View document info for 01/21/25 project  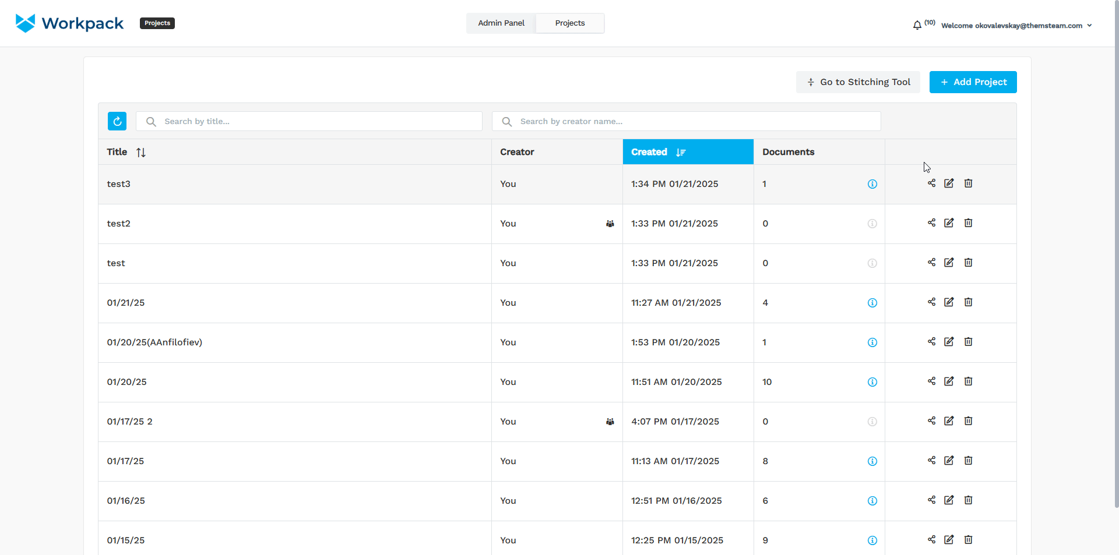pos(872,303)
